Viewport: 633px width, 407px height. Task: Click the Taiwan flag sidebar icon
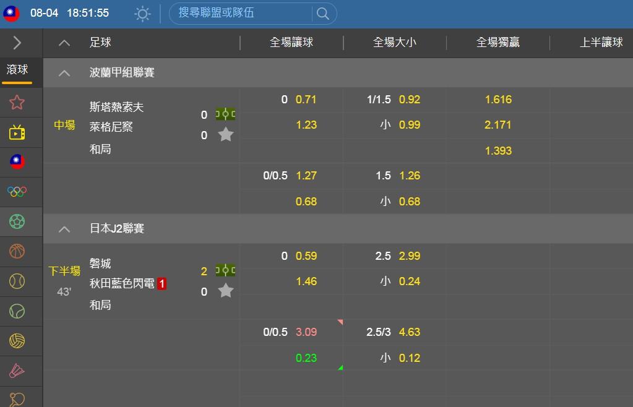click(x=17, y=162)
